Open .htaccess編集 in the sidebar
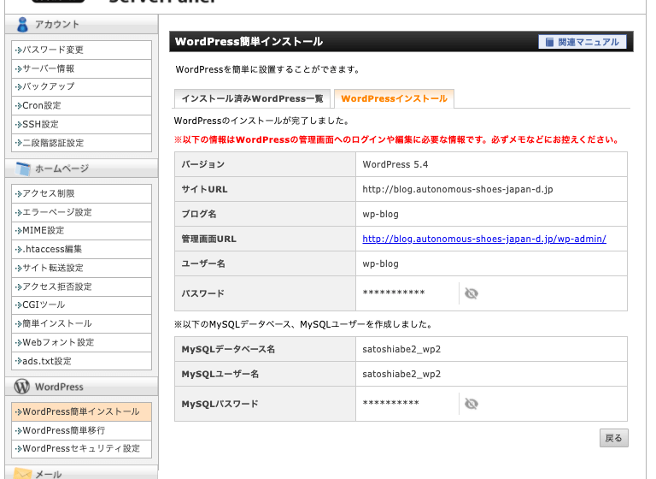Screen dimensions: 656x479 52,249
